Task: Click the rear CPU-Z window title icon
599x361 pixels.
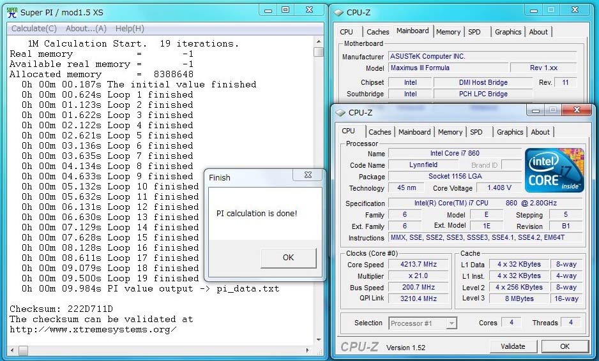Action: (337, 12)
